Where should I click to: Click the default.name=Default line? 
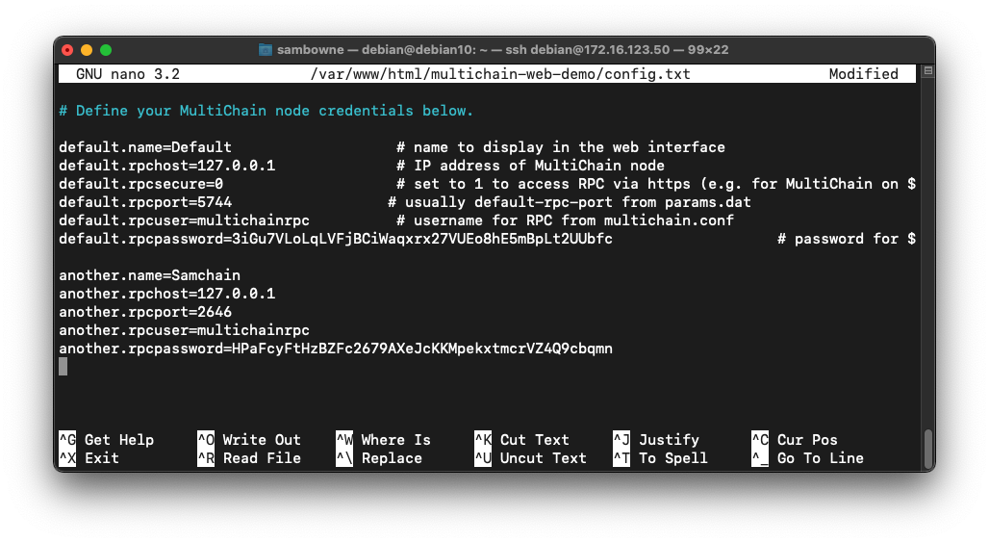[145, 147]
